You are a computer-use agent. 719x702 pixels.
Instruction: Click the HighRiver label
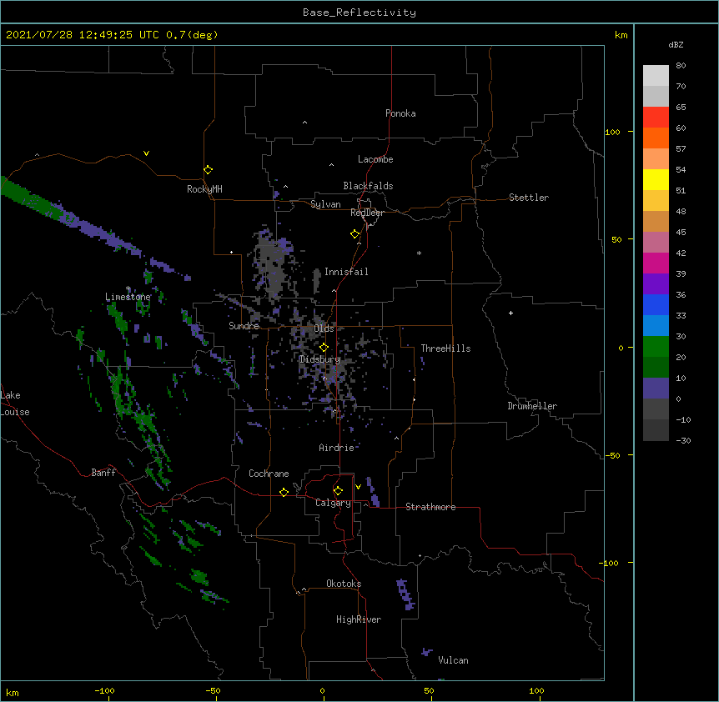359,619
